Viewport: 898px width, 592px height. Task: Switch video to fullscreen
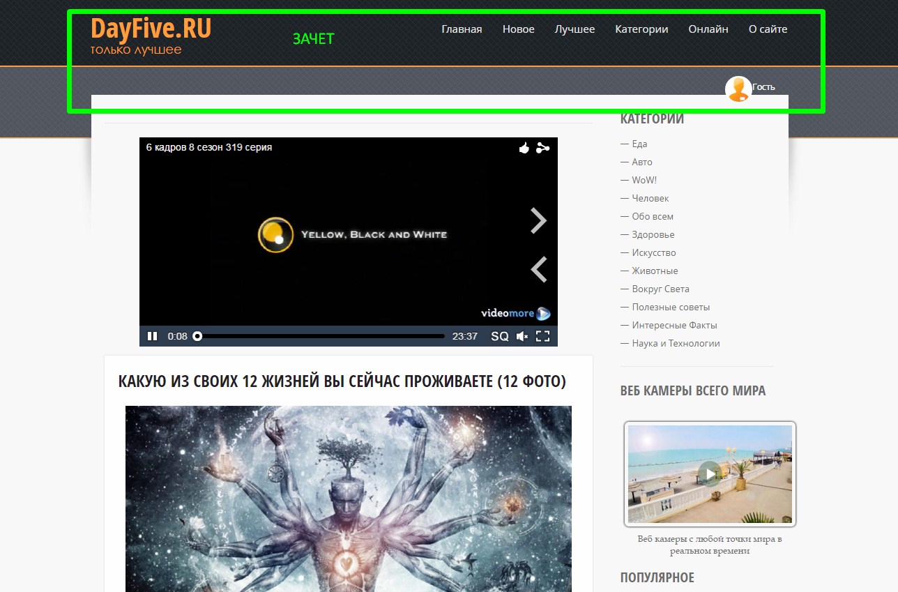[543, 336]
